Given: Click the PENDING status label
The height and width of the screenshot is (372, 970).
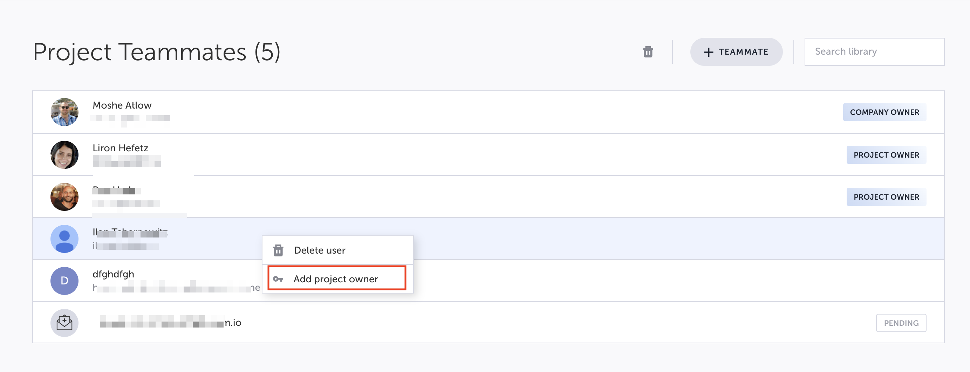Looking at the screenshot, I should [x=901, y=323].
